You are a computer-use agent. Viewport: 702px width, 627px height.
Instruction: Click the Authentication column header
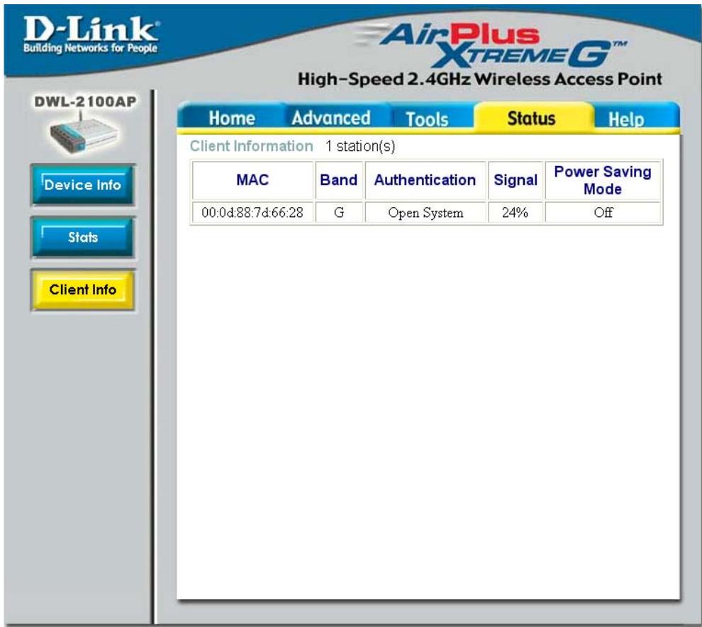tap(425, 180)
